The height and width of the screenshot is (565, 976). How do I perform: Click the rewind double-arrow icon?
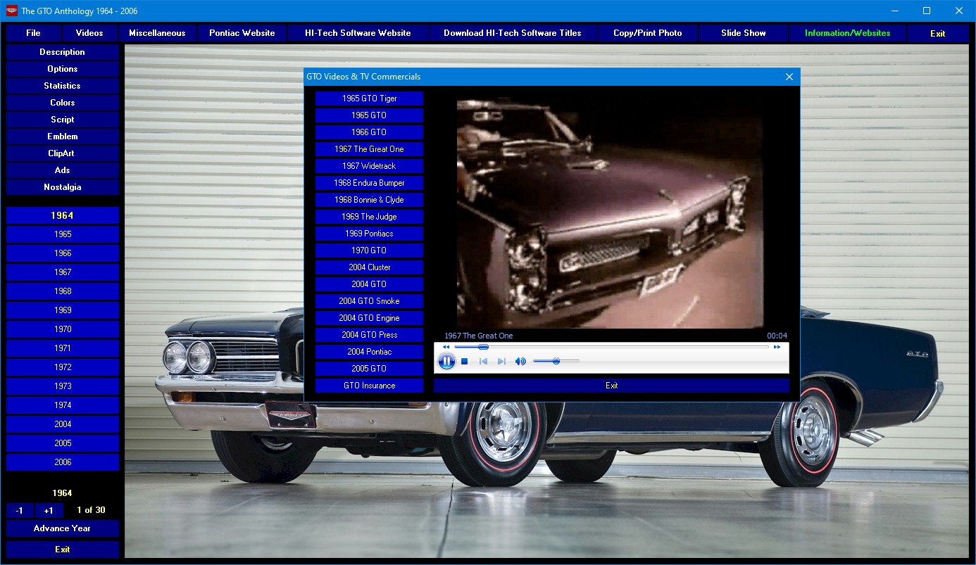click(446, 347)
